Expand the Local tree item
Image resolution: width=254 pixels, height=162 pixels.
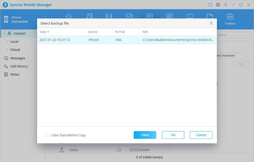pos(8,42)
